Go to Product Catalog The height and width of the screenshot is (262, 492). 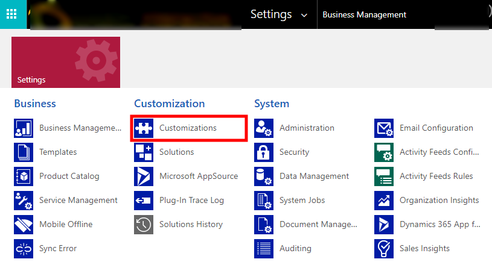pos(69,176)
